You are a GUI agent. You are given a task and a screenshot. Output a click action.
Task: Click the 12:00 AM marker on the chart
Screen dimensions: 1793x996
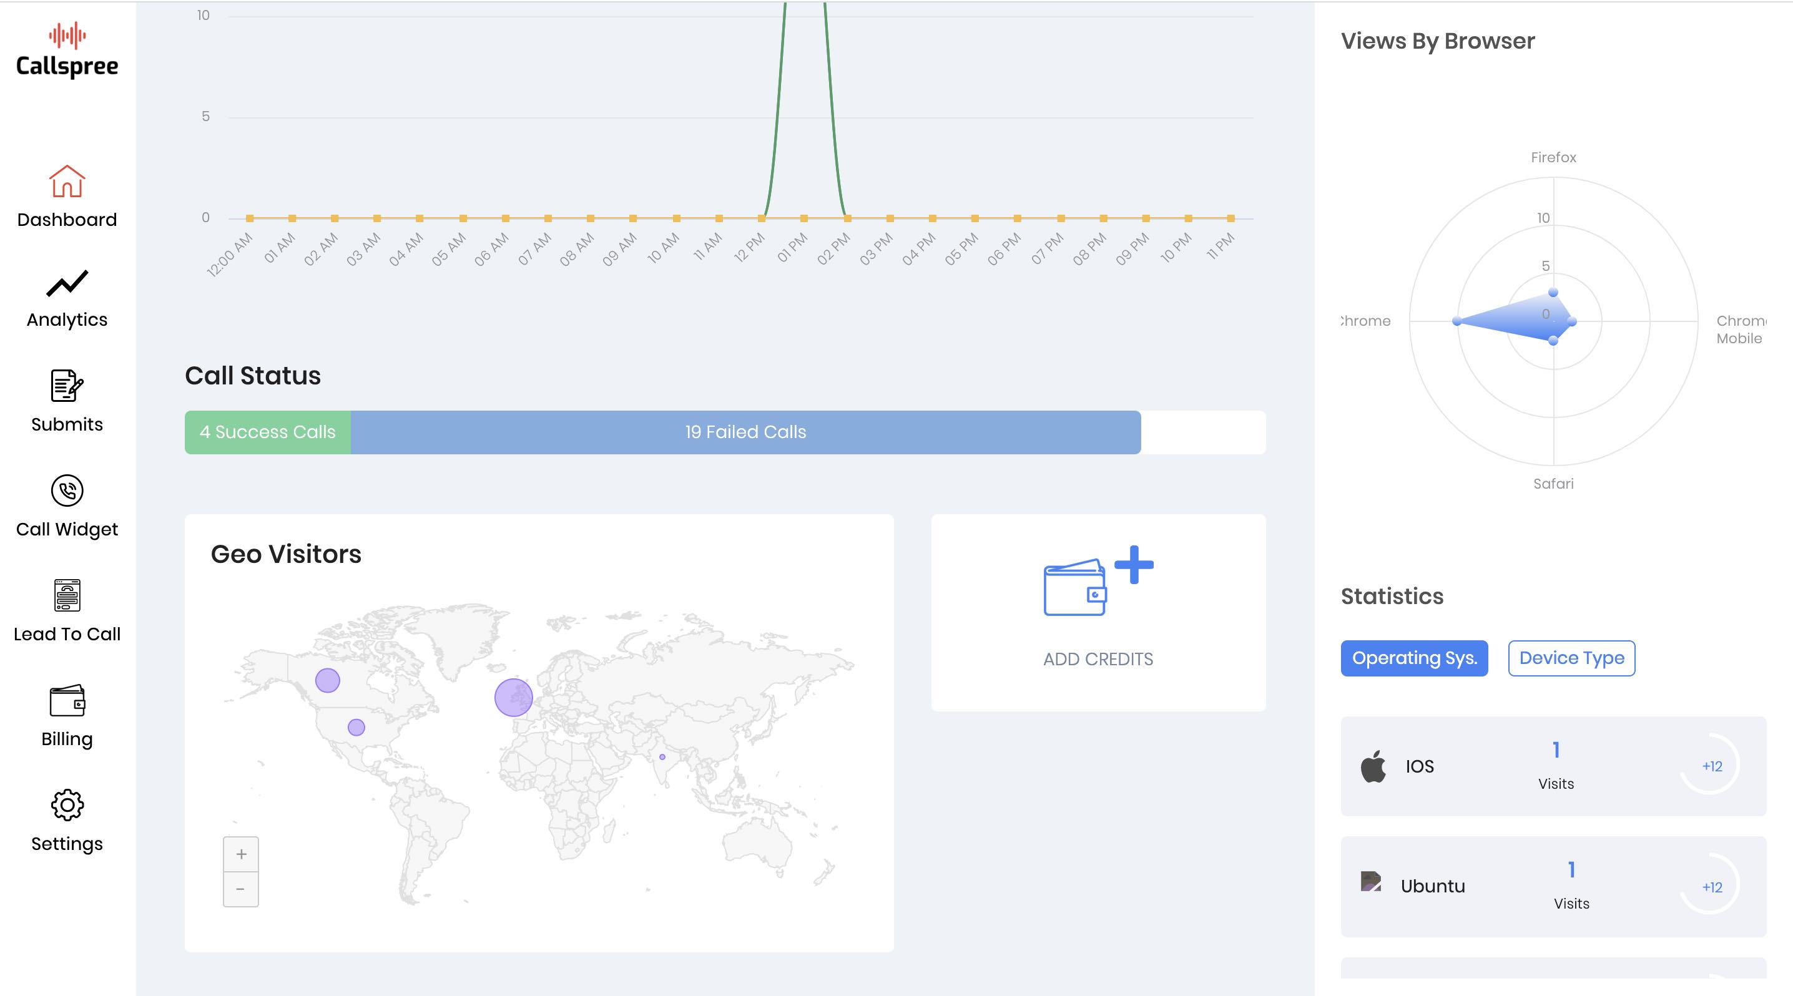[250, 218]
